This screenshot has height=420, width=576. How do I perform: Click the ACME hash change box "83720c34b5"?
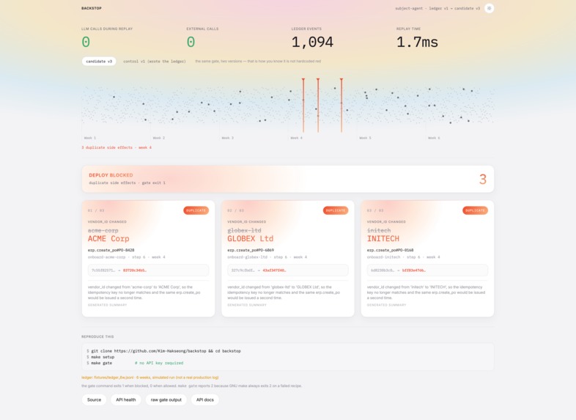pyautogui.click(x=149, y=270)
